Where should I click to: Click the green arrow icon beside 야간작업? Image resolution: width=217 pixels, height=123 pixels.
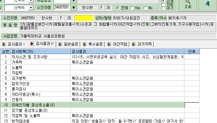[x=109, y=44]
